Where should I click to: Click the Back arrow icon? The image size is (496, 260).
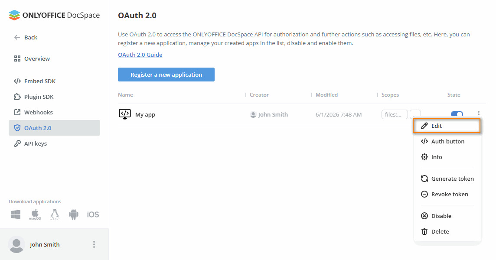point(17,37)
